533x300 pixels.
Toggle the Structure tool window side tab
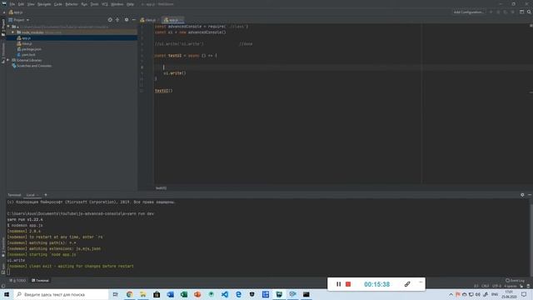click(3, 52)
